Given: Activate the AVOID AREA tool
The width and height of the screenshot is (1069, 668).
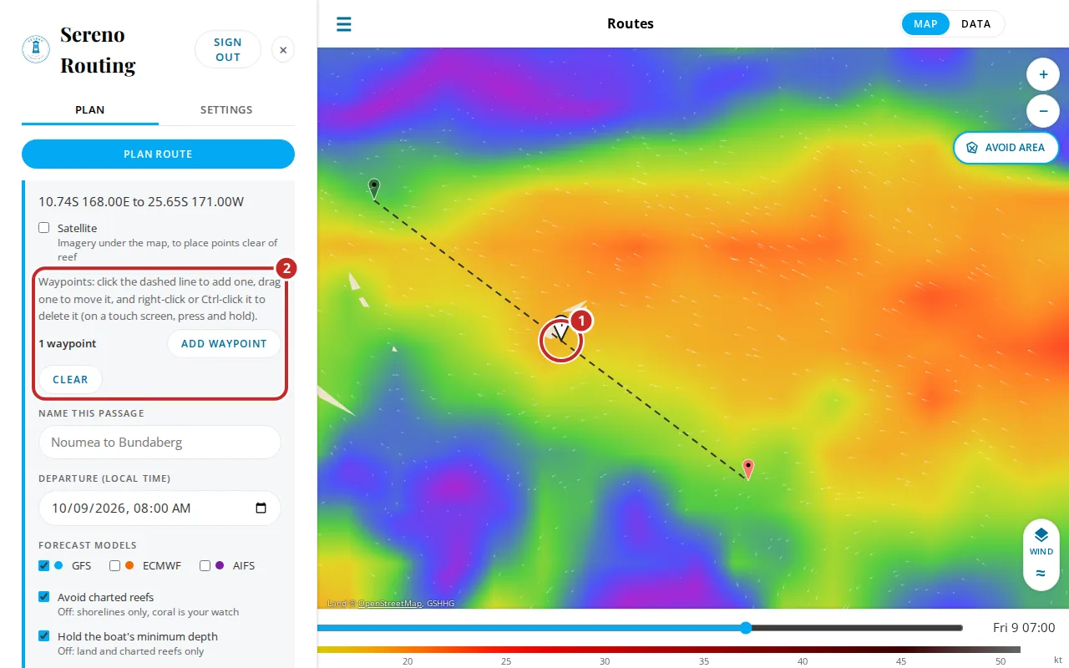Looking at the screenshot, I should [x=1006, y=148].
